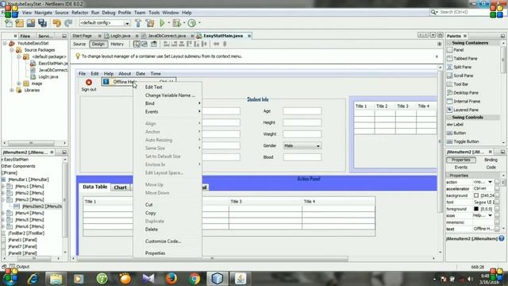Click the Build Project hammer icon
Screen dimensions: 508x286
click(x=138, y=23)
